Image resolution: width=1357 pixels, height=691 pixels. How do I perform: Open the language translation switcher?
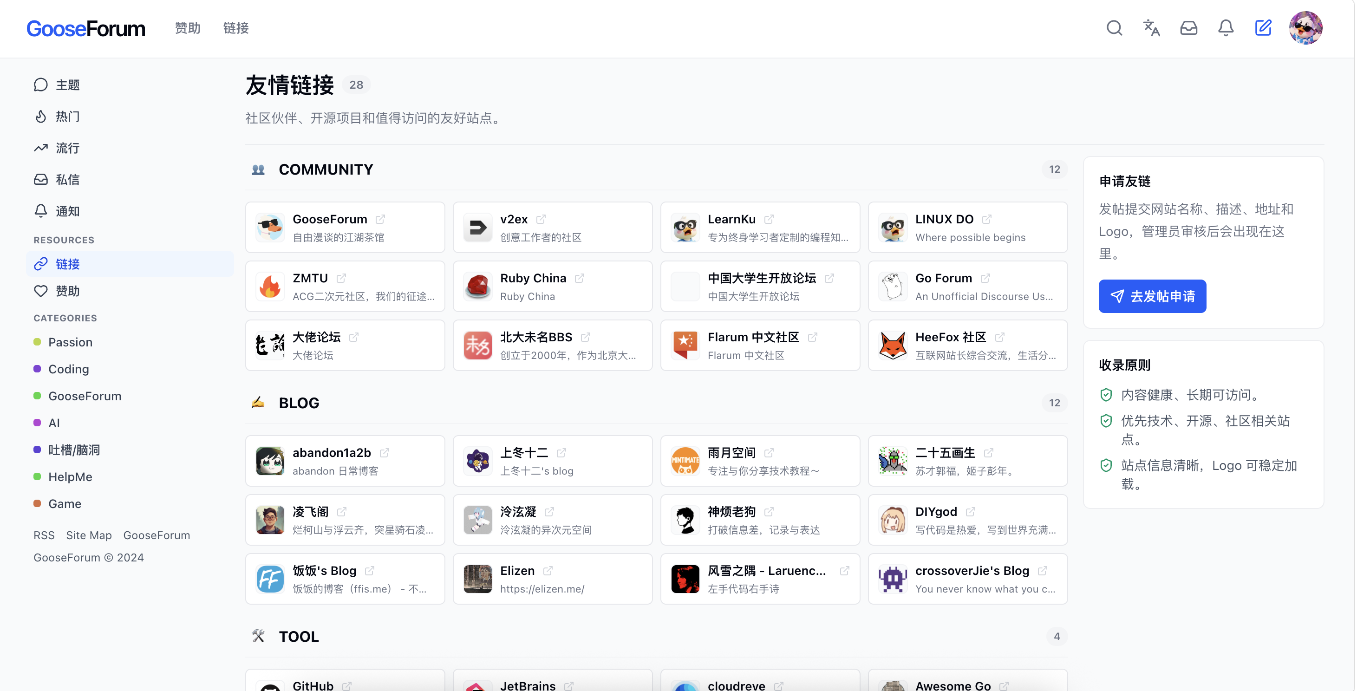coord(1152,28)
